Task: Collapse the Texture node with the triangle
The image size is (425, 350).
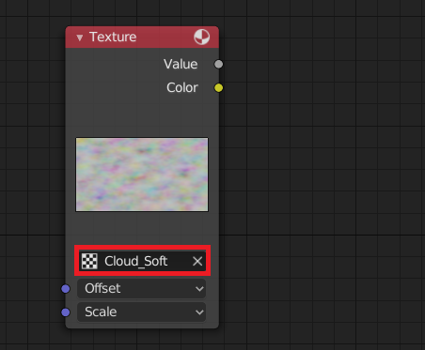Action: pos(80,38)
